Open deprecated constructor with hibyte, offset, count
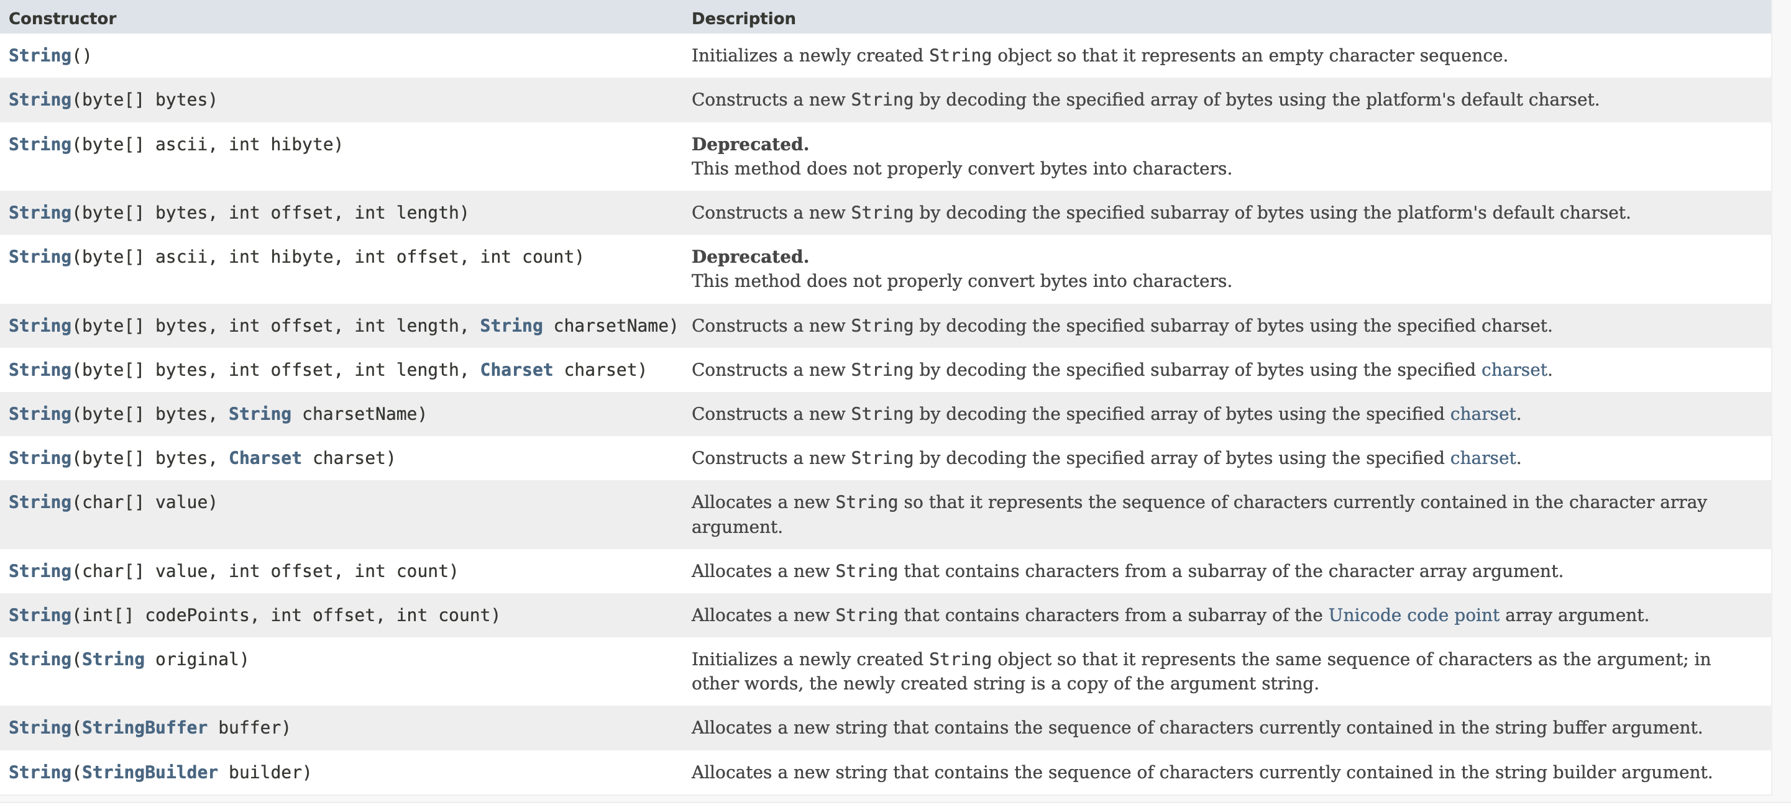Viewport: 1791px width, 810px height. coord(40,257)
